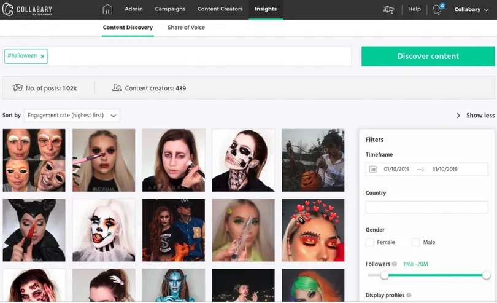The height and width of the screenshot is (303, 497).
Task: Open the megaphone announcements icon
Action: (388, 9)
